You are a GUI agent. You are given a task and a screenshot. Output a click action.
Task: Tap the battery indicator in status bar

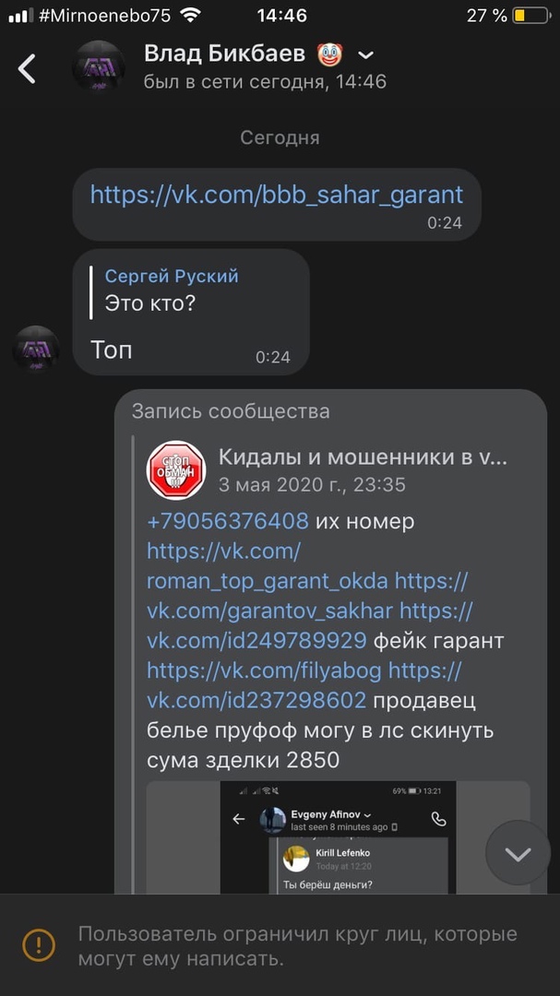(x=530, y=16)
